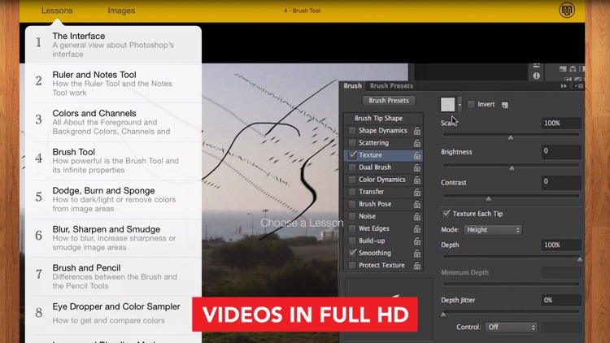
Task: Enable the Protect Texture checkbox
Action: [x=352, y=265]
